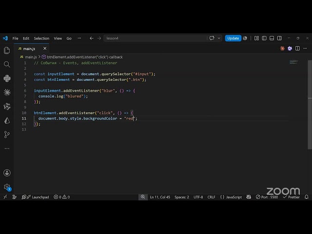312x234 pixels.
Task: Toggle Secondary Side Bar visibility
Action: [279, 38]
